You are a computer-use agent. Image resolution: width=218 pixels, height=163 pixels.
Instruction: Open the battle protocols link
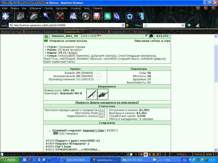pyautogui.click(x=102, y=113)
